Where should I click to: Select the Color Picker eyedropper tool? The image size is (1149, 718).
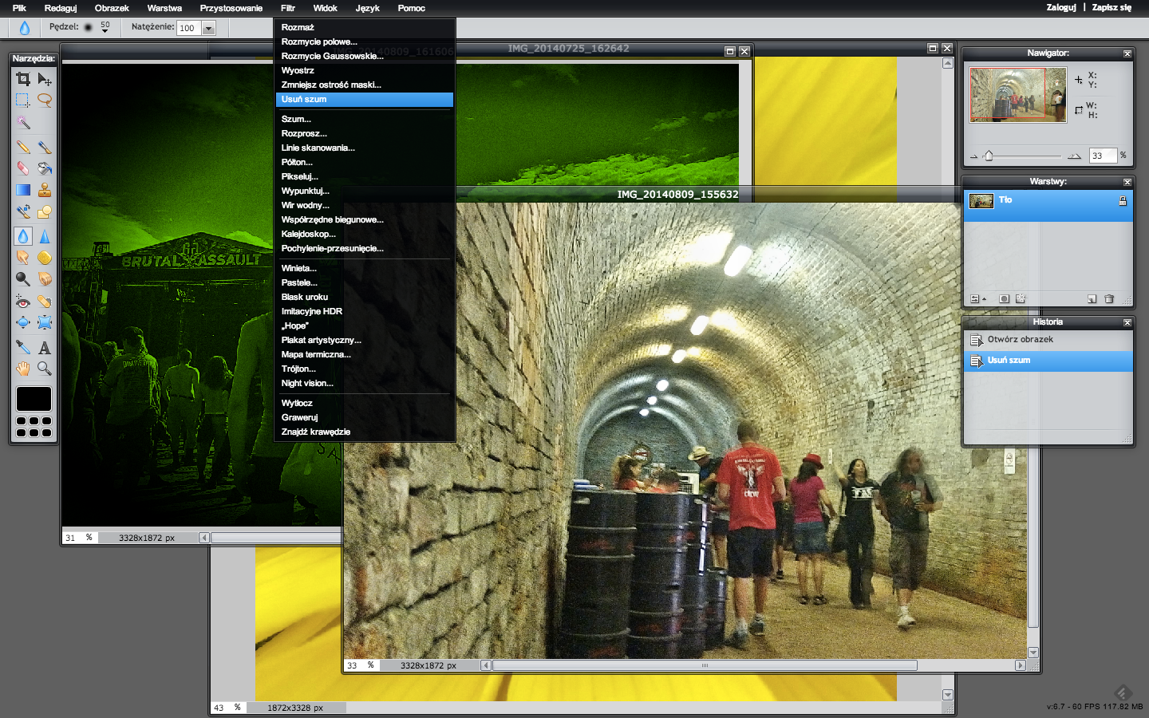coord(23,347)
